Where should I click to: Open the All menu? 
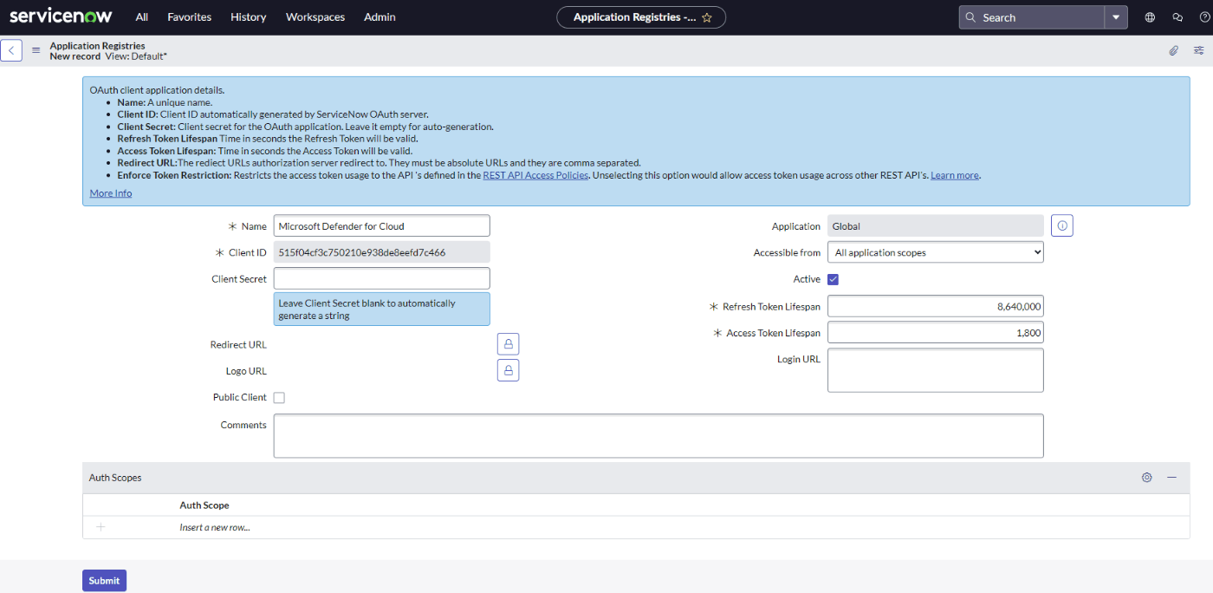point(142,17)
